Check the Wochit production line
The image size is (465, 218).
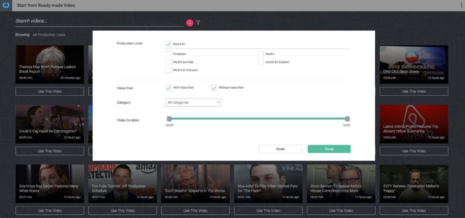pyautogui.click(x=260, y=54)
